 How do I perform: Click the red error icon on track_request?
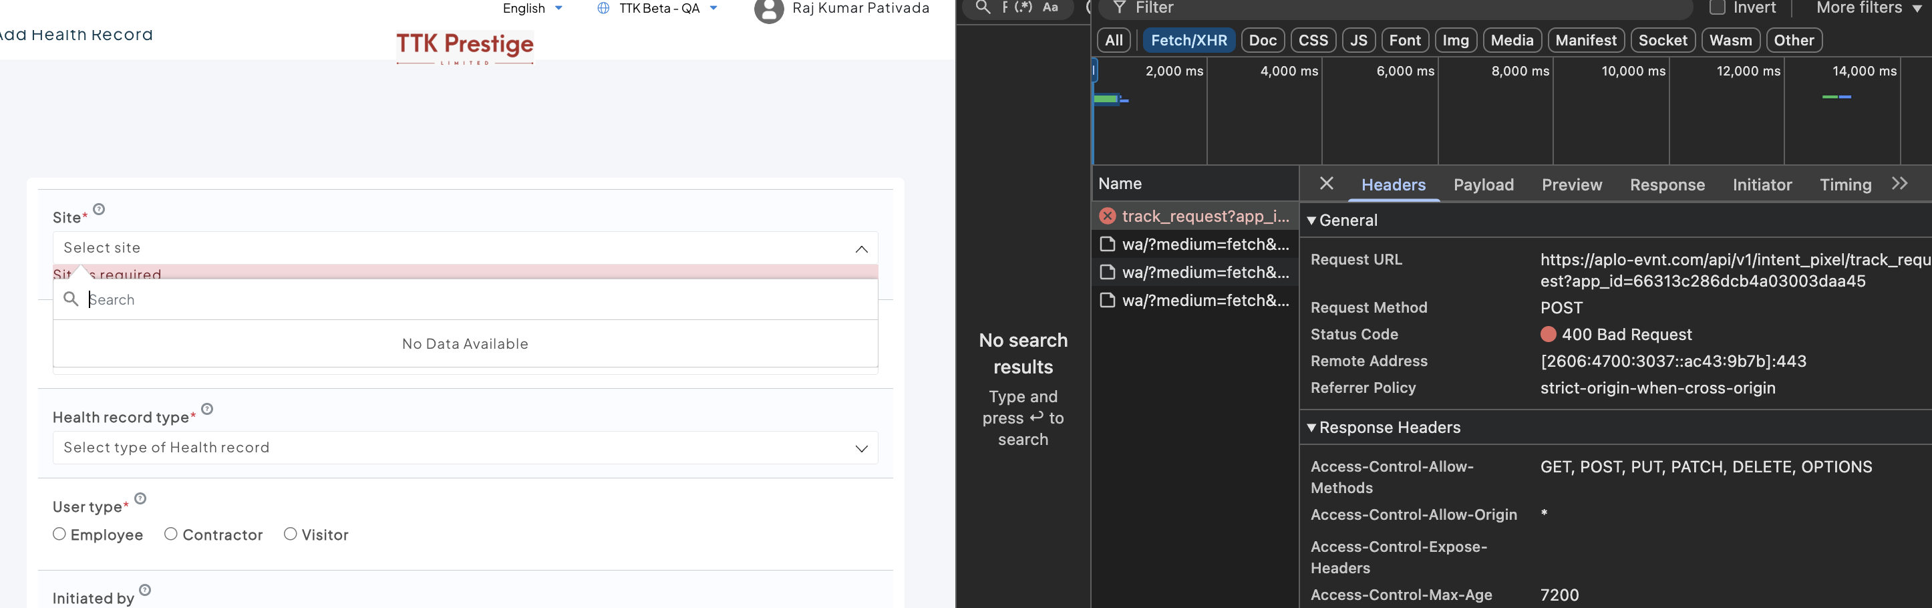coord(1107,216)
